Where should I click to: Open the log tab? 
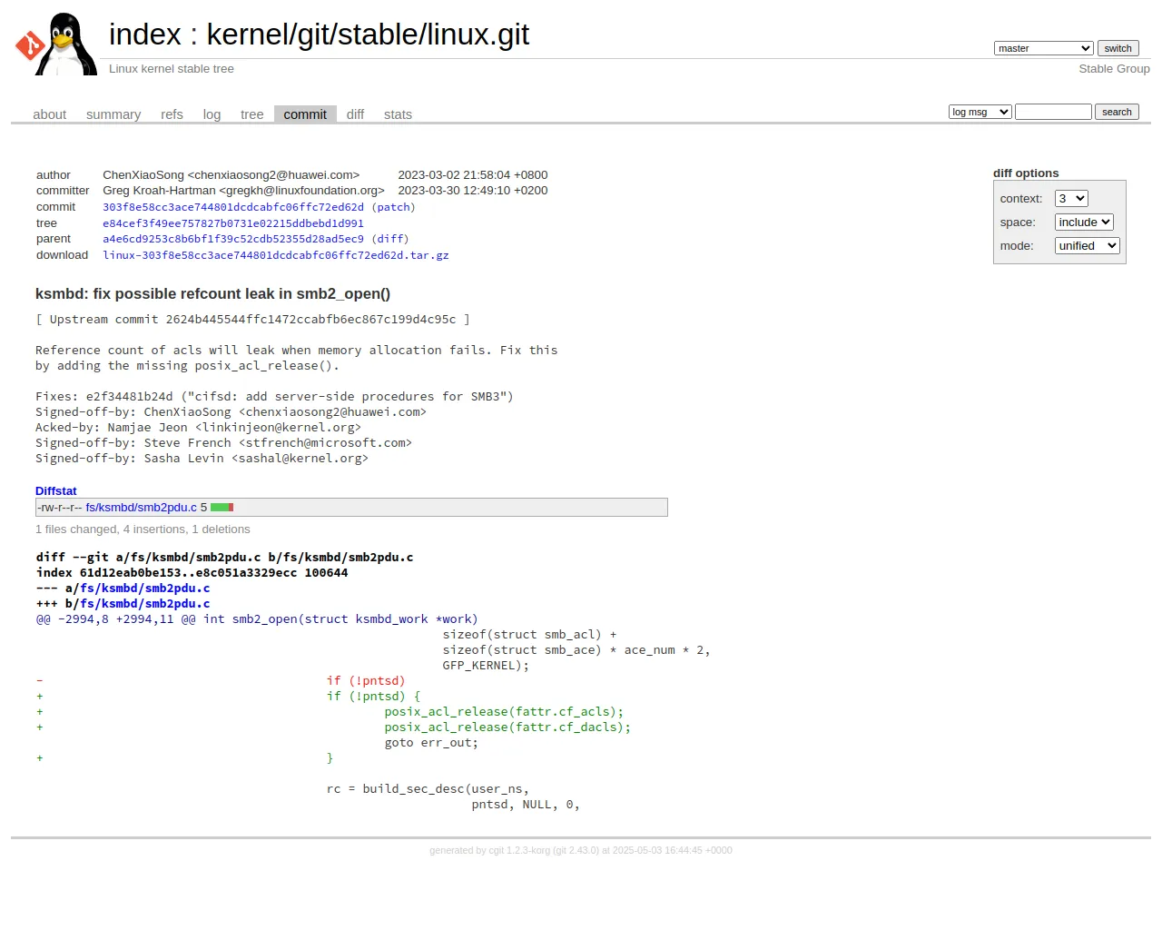[212, 114]
